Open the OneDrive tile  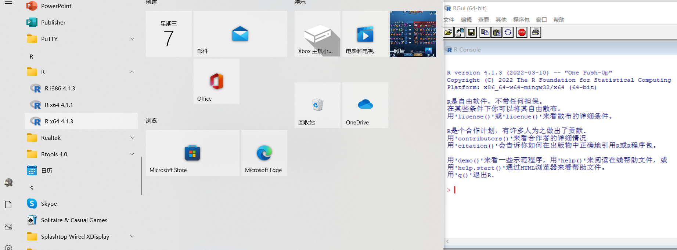click(365, 105)
